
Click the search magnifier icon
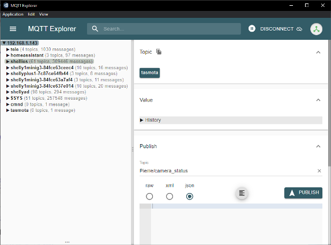coord(95,29)
